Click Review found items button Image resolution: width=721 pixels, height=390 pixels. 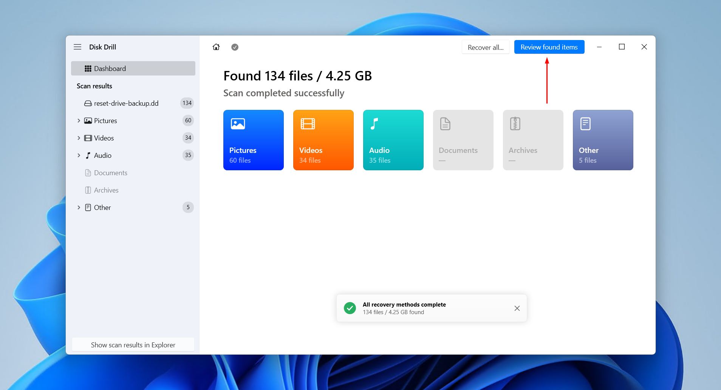click(549, 47)
